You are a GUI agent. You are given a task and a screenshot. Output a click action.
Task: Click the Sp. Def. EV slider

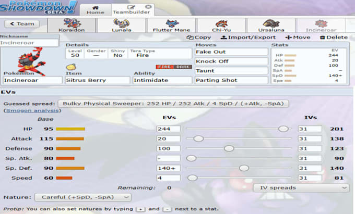(239, 168)
